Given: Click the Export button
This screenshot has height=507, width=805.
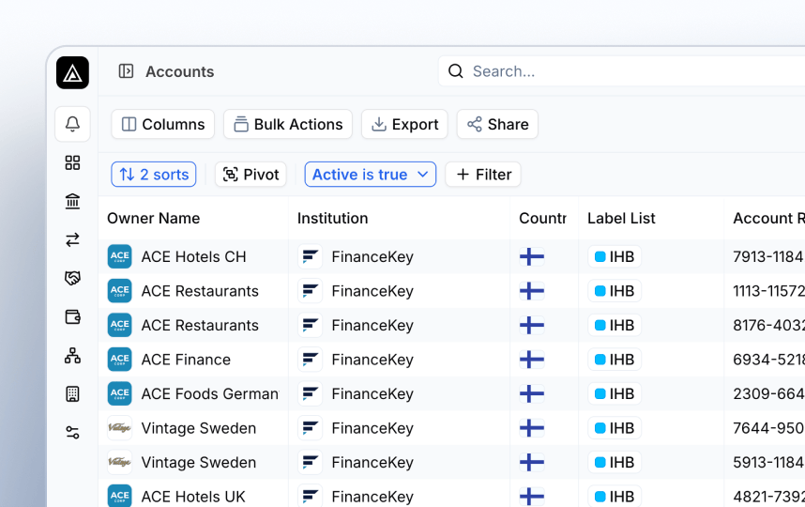Looking at the screenshot, I should tap(404, 124).
